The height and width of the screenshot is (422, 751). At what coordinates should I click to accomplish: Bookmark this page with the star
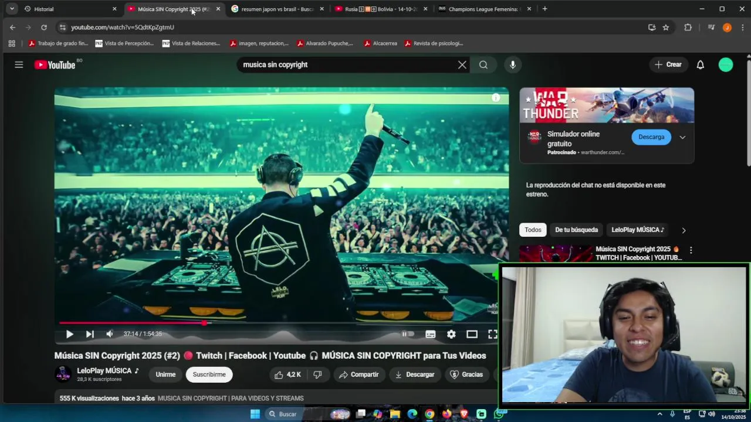665,27
